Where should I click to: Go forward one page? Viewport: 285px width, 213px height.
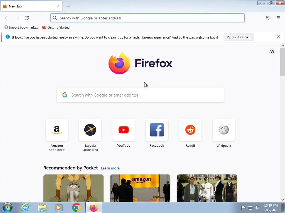point(17,18)
